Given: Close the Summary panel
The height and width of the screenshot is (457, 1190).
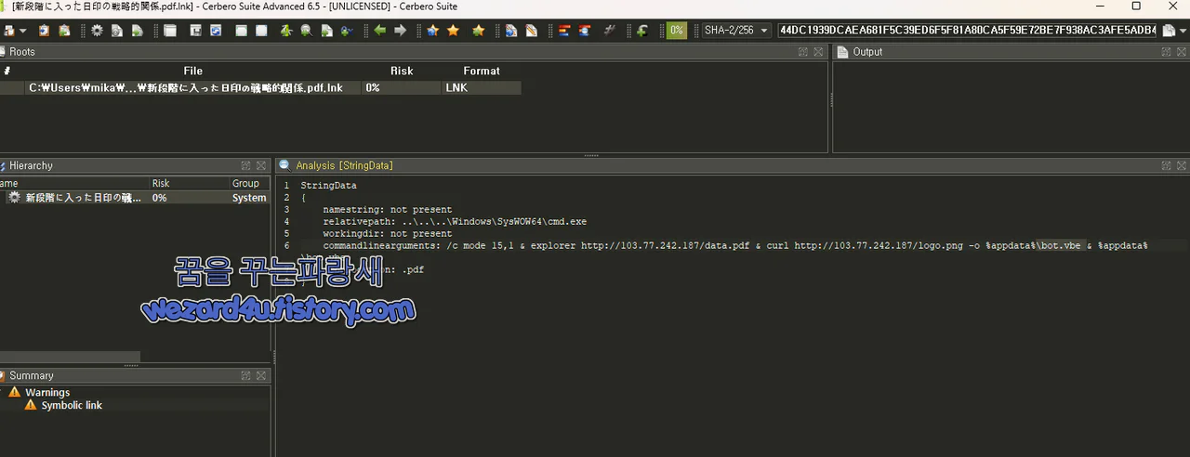Looking at the screenshot, I should point(261,375).
